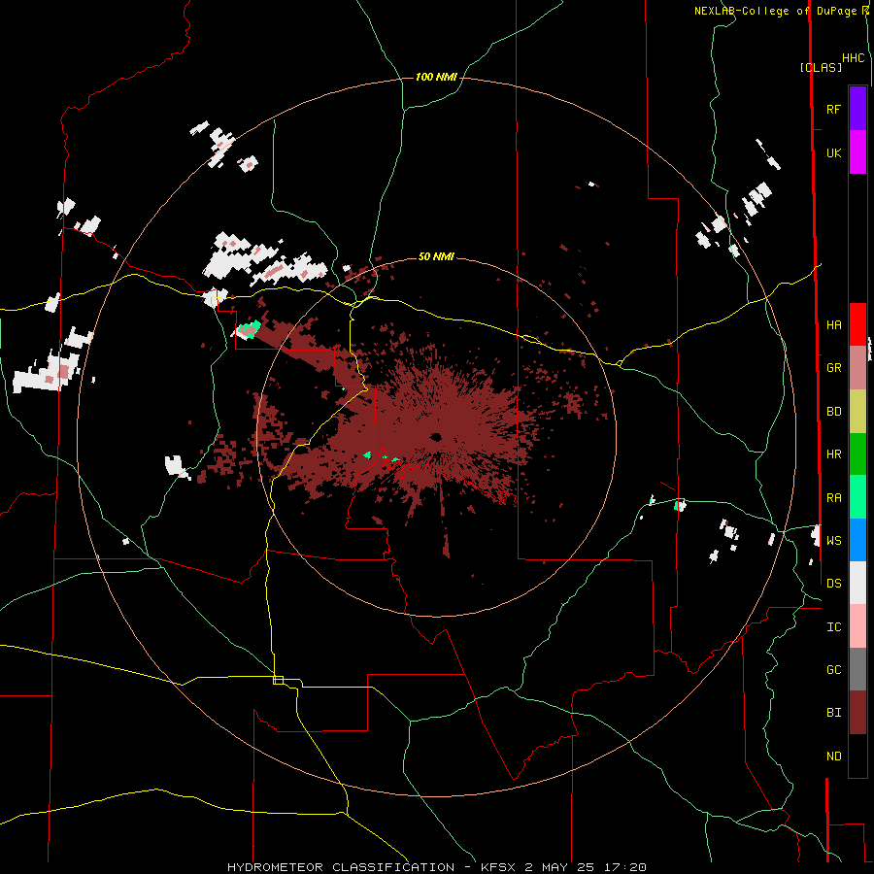This screenshot has height=874, width=874.
Task: Click the DS legend label
Action: click(833, 583)
